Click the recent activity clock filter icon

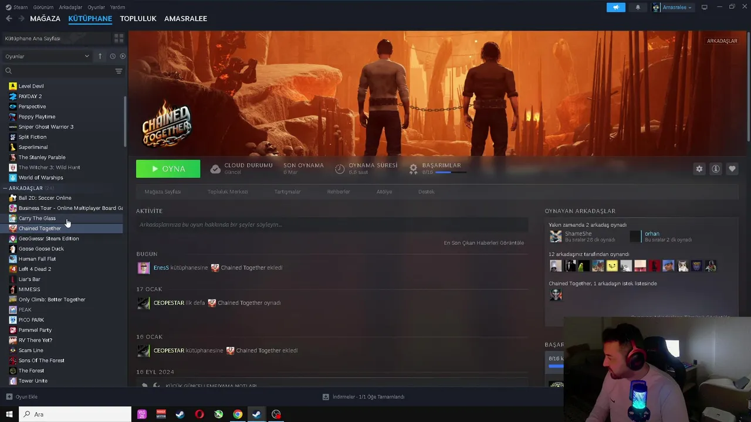point(113,56)
